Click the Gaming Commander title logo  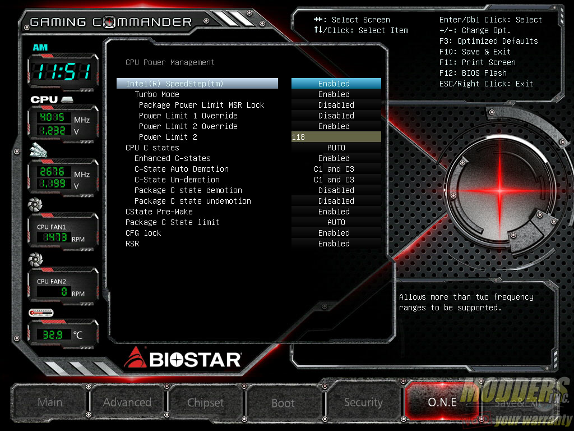click(111, 22)
